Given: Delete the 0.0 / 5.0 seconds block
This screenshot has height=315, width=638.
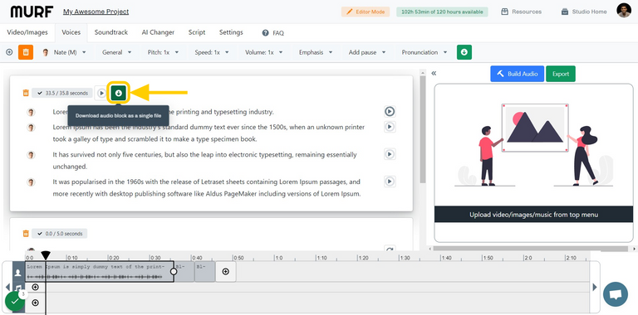Looking at the screenshot, I should click(x=26, y=234).
